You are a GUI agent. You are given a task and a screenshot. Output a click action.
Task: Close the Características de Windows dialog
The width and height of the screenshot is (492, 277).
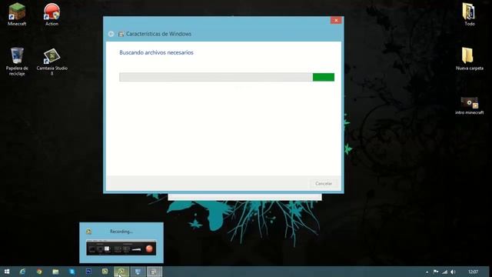(336, 21)
